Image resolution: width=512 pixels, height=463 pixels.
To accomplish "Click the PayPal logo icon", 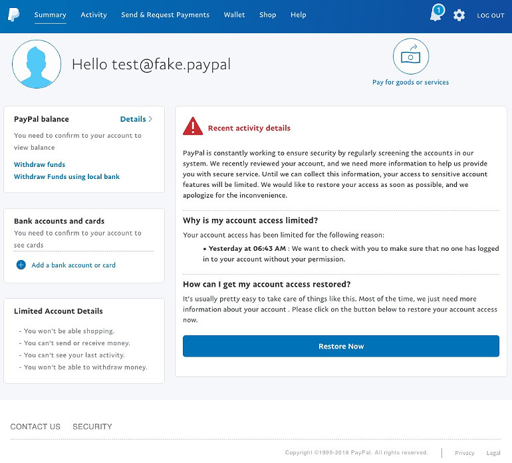I will pos(14,15).
